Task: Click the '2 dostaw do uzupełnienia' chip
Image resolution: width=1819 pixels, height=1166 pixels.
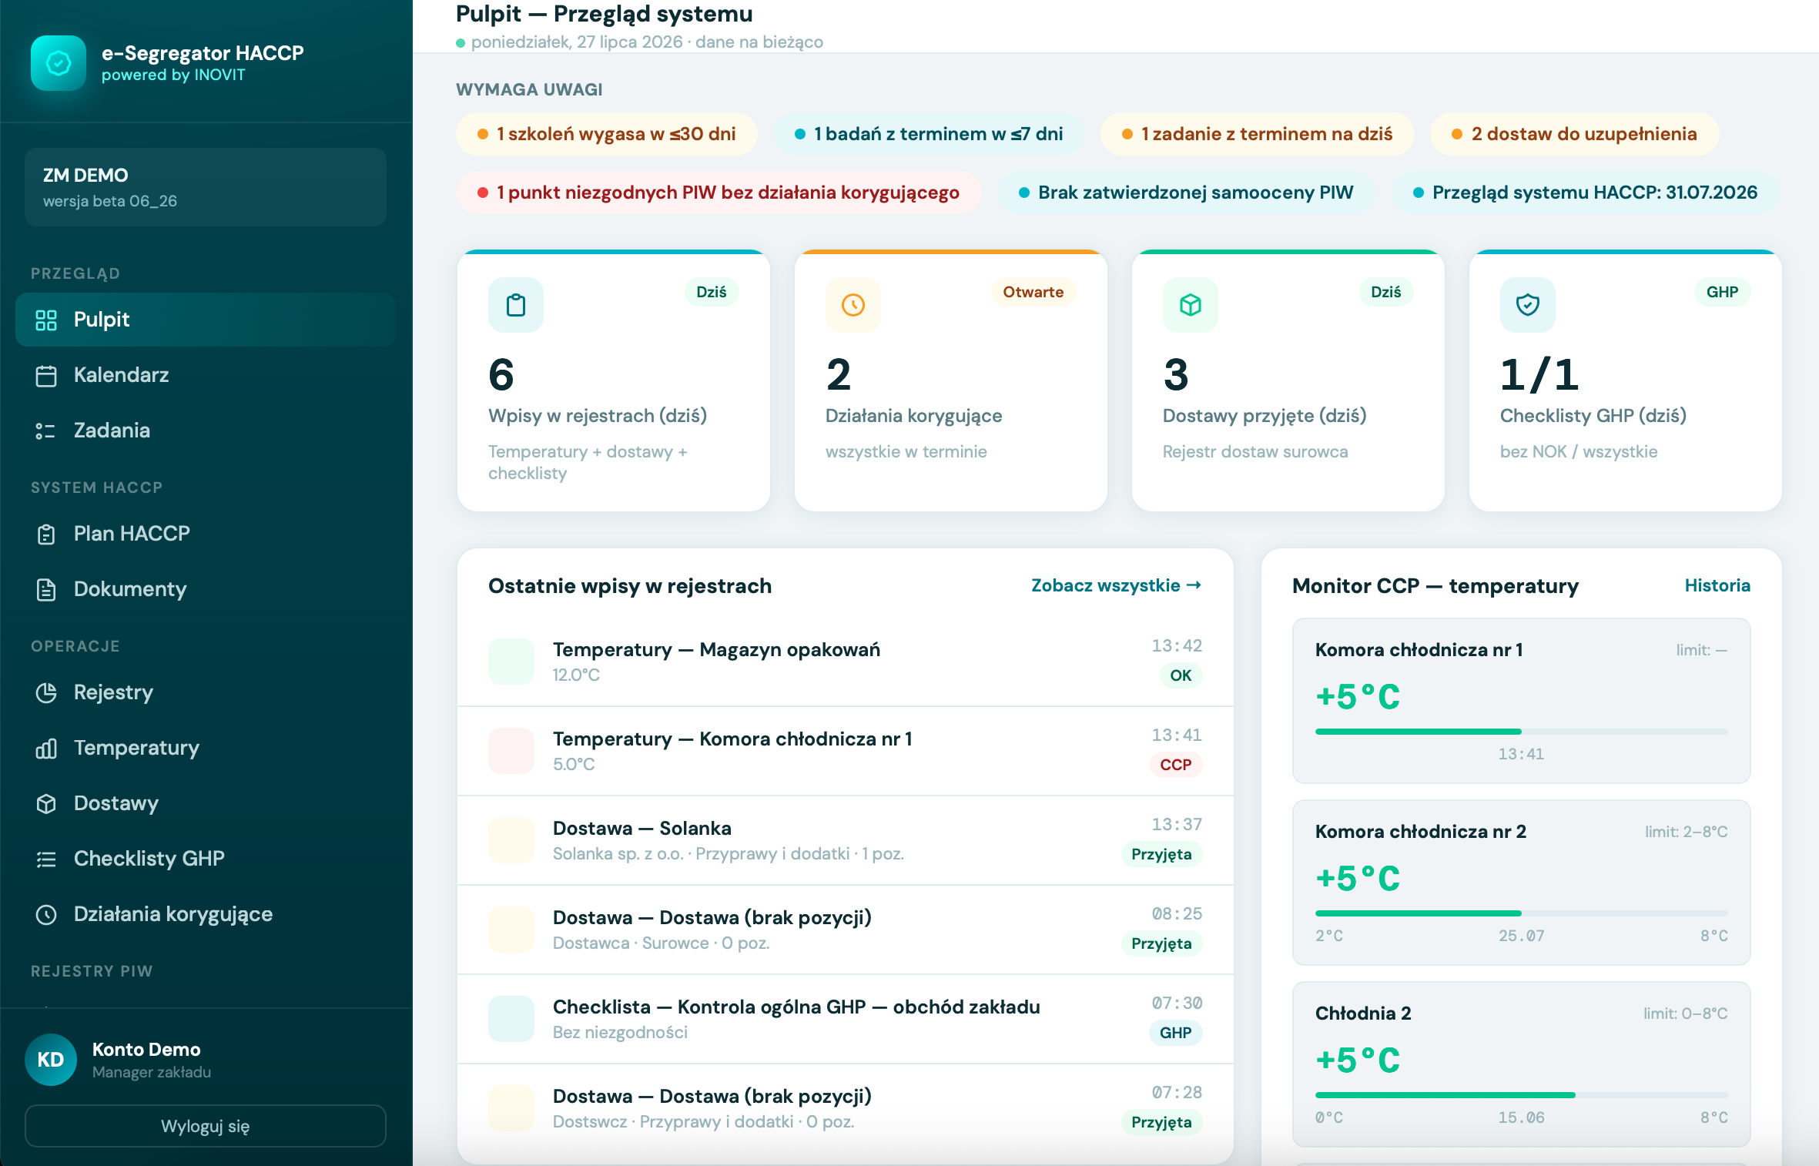Action: tap(1575, 134)
